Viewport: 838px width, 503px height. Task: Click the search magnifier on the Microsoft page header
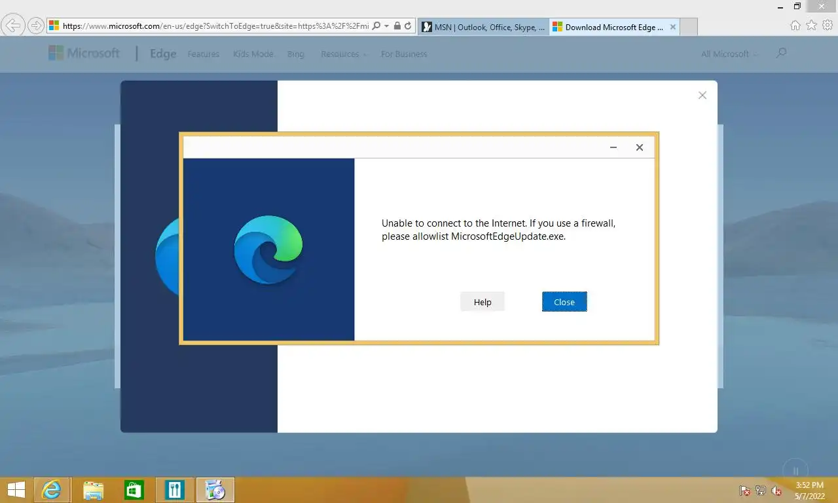pyautogui.click(x=781, y=53)
